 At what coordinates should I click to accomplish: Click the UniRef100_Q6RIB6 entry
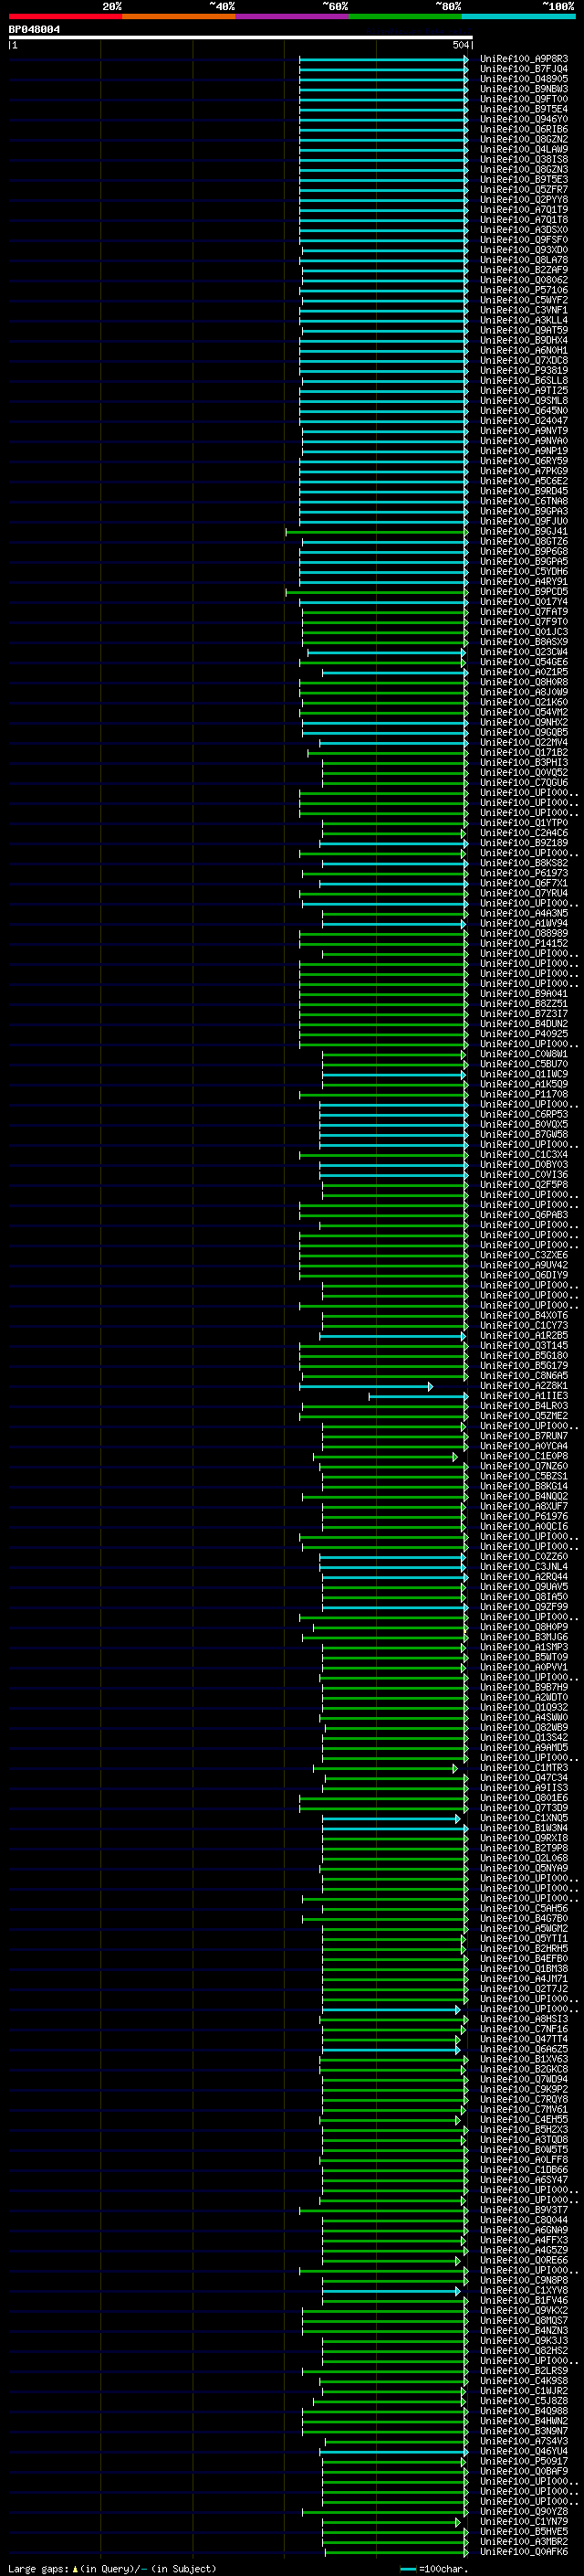point(523,129)
